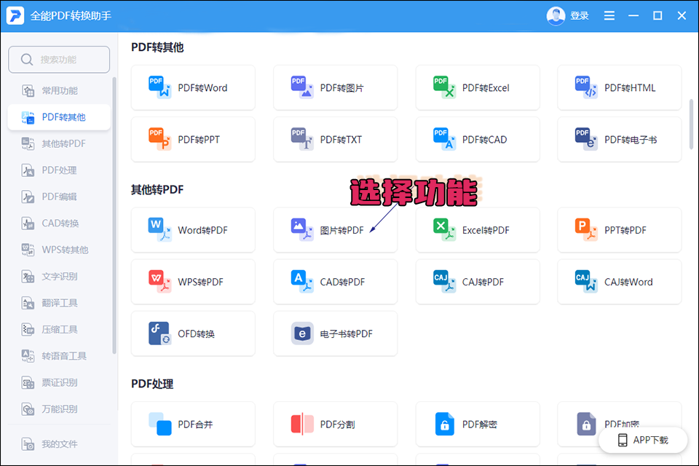Open the CAD转PDF tool icon

pyautogui.click(x=301, y=282)
